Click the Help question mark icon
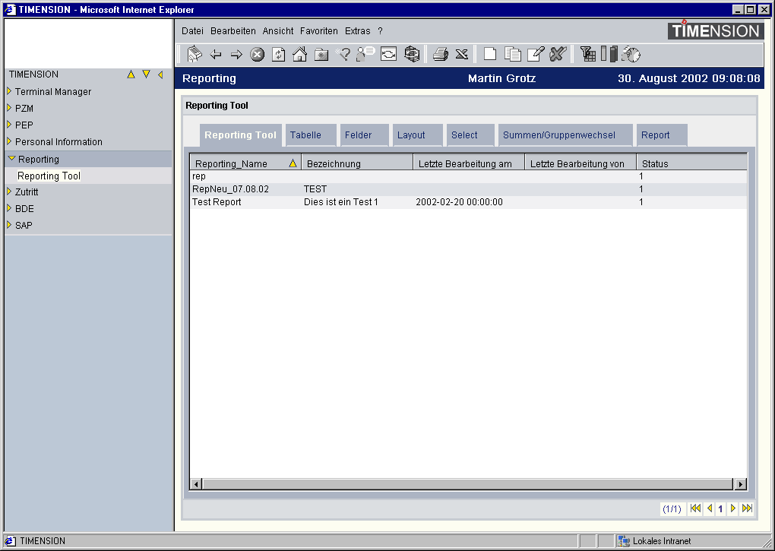This screenshot has width=775, height=551. click(343, 54)
